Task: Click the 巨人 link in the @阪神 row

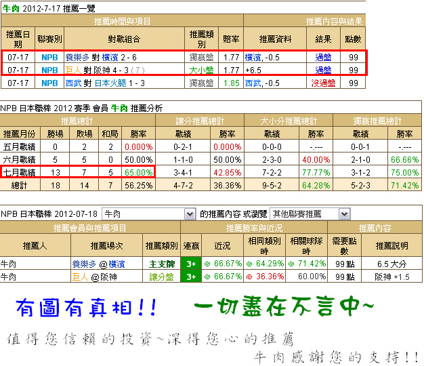Action: pyautogui.click(x=80, y=277)
